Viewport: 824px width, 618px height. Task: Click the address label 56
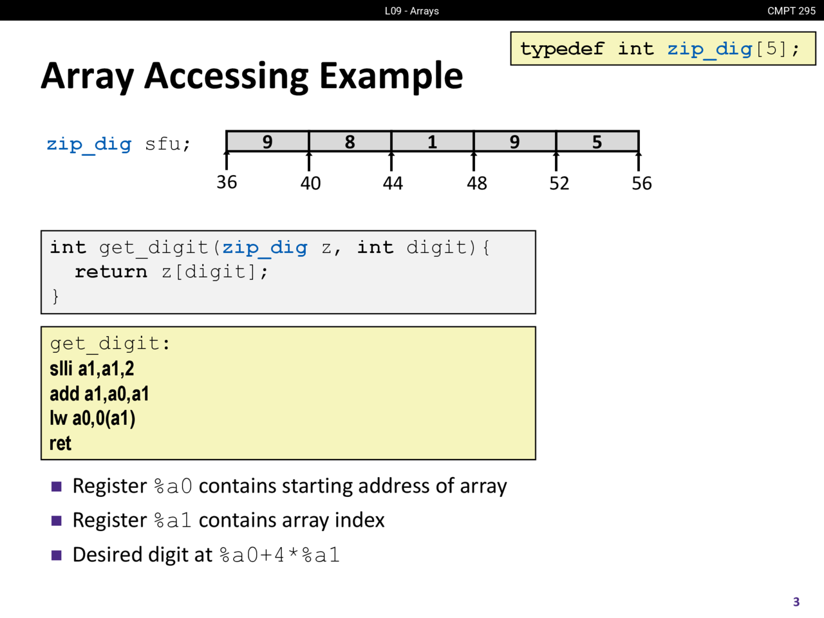641,183
